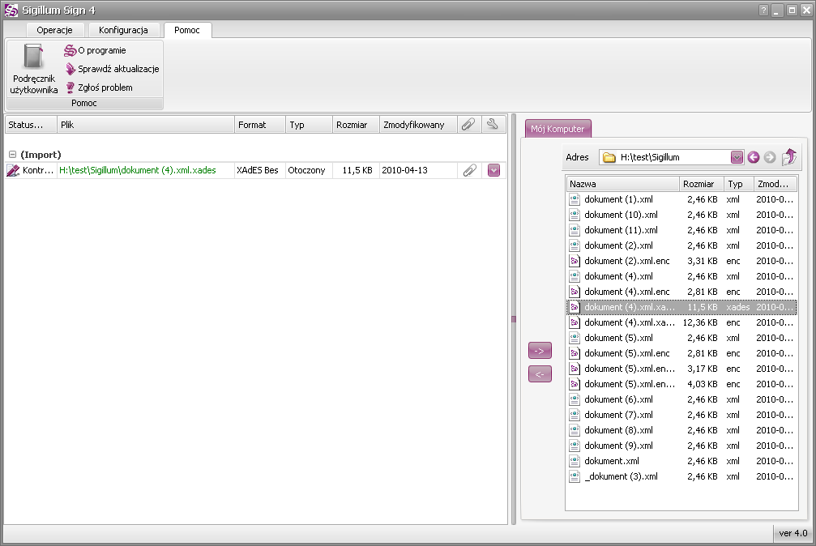
Task: Click the Format column header
Action: click(x=259, y=125)
